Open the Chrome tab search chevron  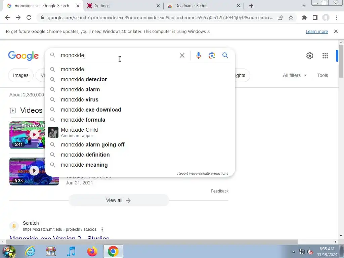tap(304, 6)
